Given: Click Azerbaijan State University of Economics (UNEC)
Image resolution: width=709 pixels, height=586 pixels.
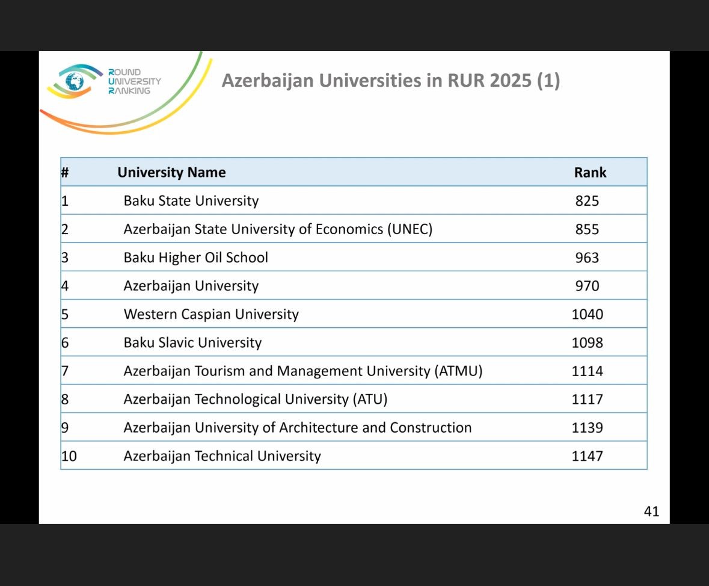Looking at the screenshot, I should coord(277,229).
